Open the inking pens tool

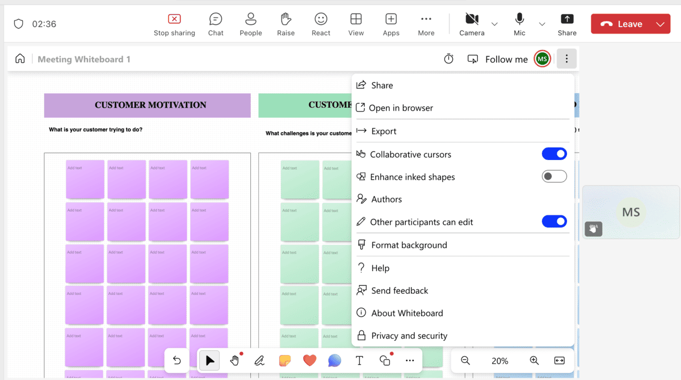(259, 360)
